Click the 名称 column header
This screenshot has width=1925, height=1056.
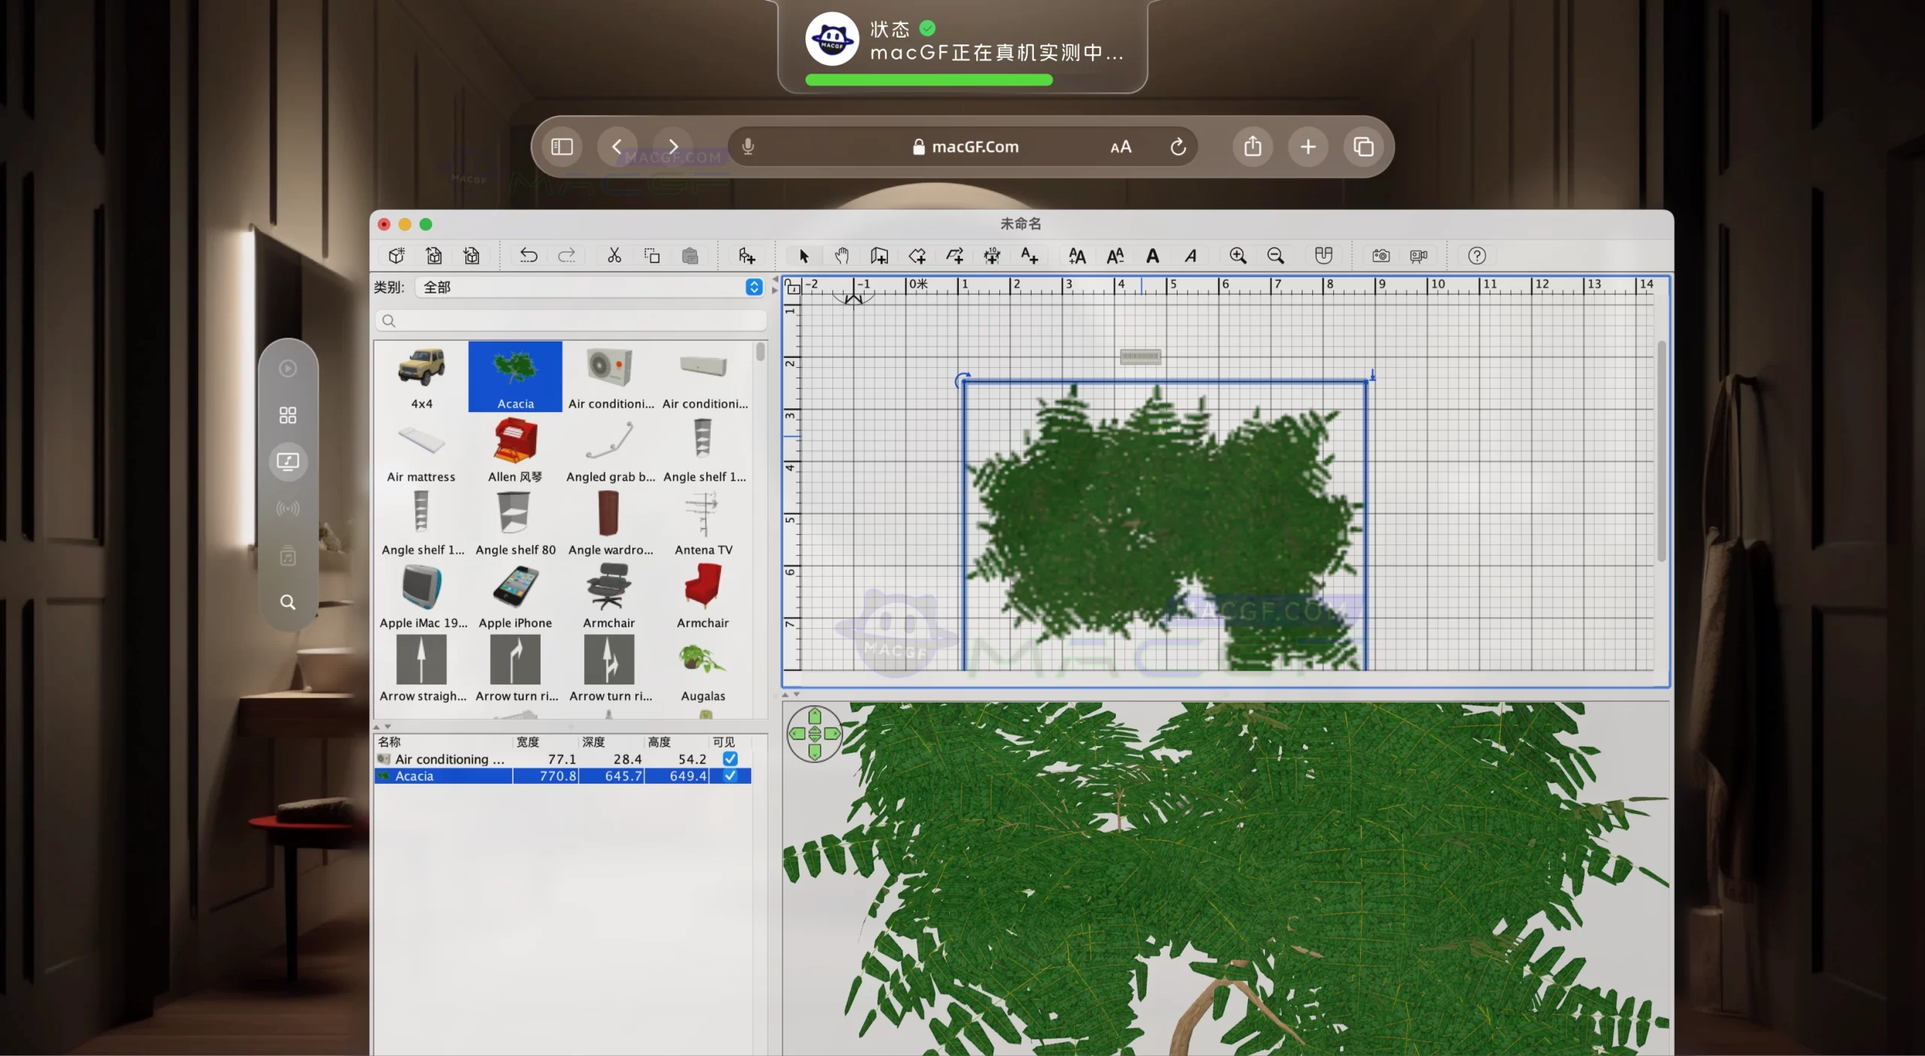(x=390, y=742)
